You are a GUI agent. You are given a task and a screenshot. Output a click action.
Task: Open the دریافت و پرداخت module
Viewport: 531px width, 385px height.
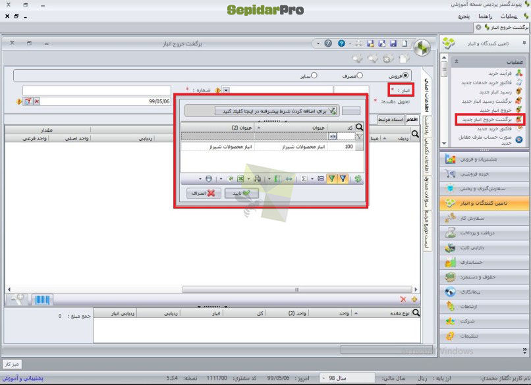(484, 233)
